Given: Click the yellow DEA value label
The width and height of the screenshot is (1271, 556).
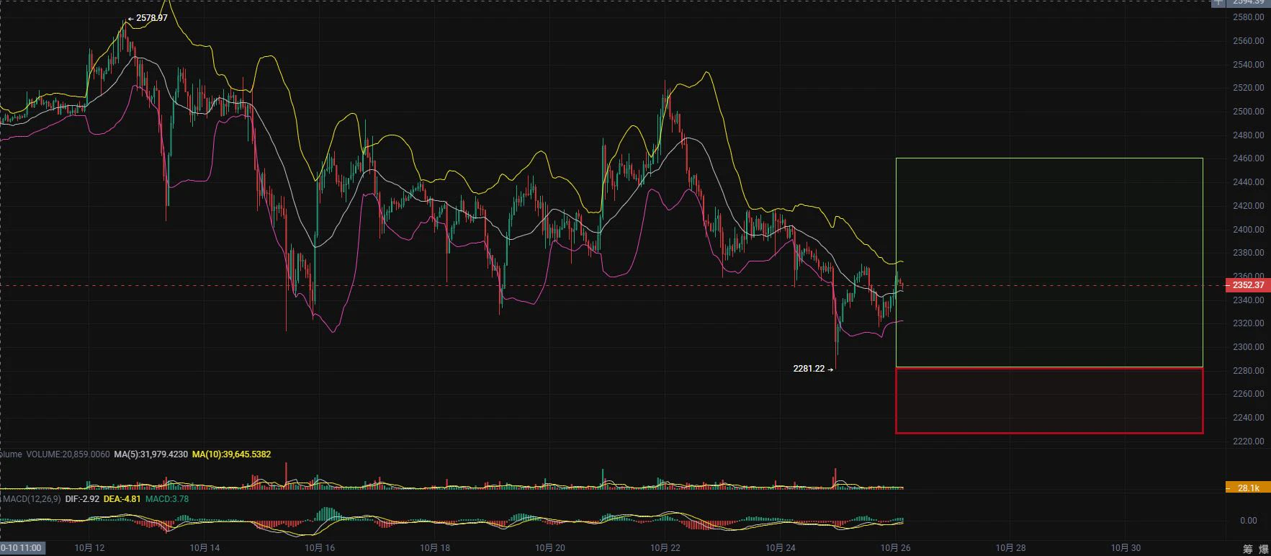Looking at the screenshot, I should (122, 498).
